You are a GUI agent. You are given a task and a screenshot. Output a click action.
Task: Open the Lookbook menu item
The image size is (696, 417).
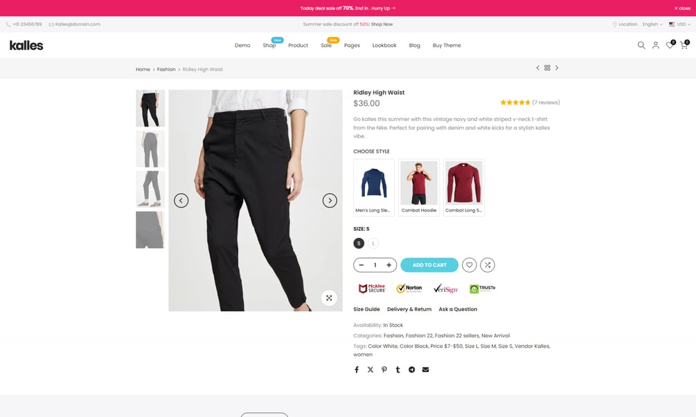pyautogui.click(x=384, y=45)
